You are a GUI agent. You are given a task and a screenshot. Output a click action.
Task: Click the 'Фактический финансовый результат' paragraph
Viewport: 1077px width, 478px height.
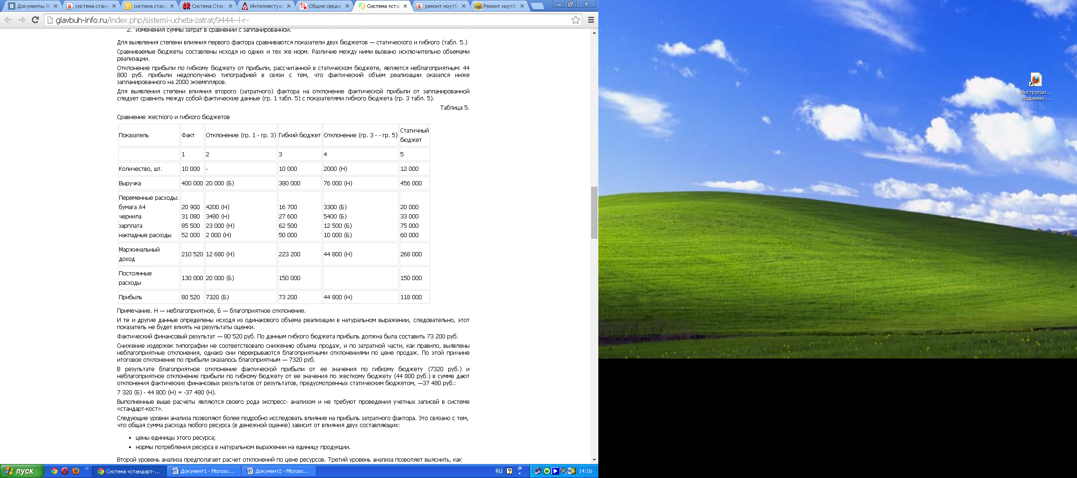tap(287, 337)
